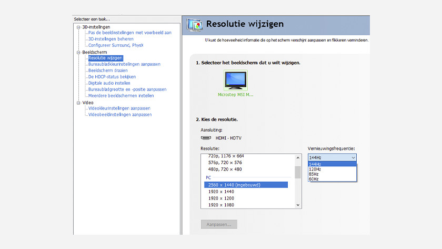Open Videokleurinstellingen aanpassen
The width and height of the screenshot is (442, 249).
pos(119,108)
